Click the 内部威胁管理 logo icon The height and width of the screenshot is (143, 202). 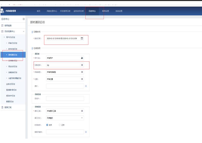pos(2,11)
